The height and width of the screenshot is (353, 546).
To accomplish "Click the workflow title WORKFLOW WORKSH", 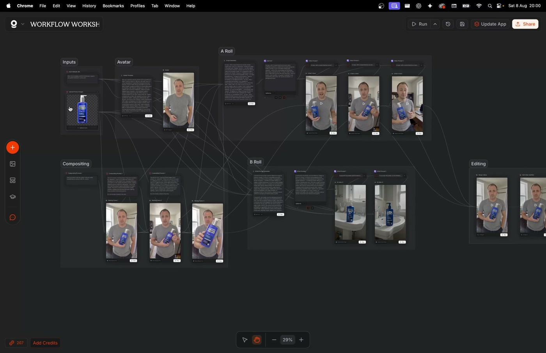I will (x=65, y=24).
